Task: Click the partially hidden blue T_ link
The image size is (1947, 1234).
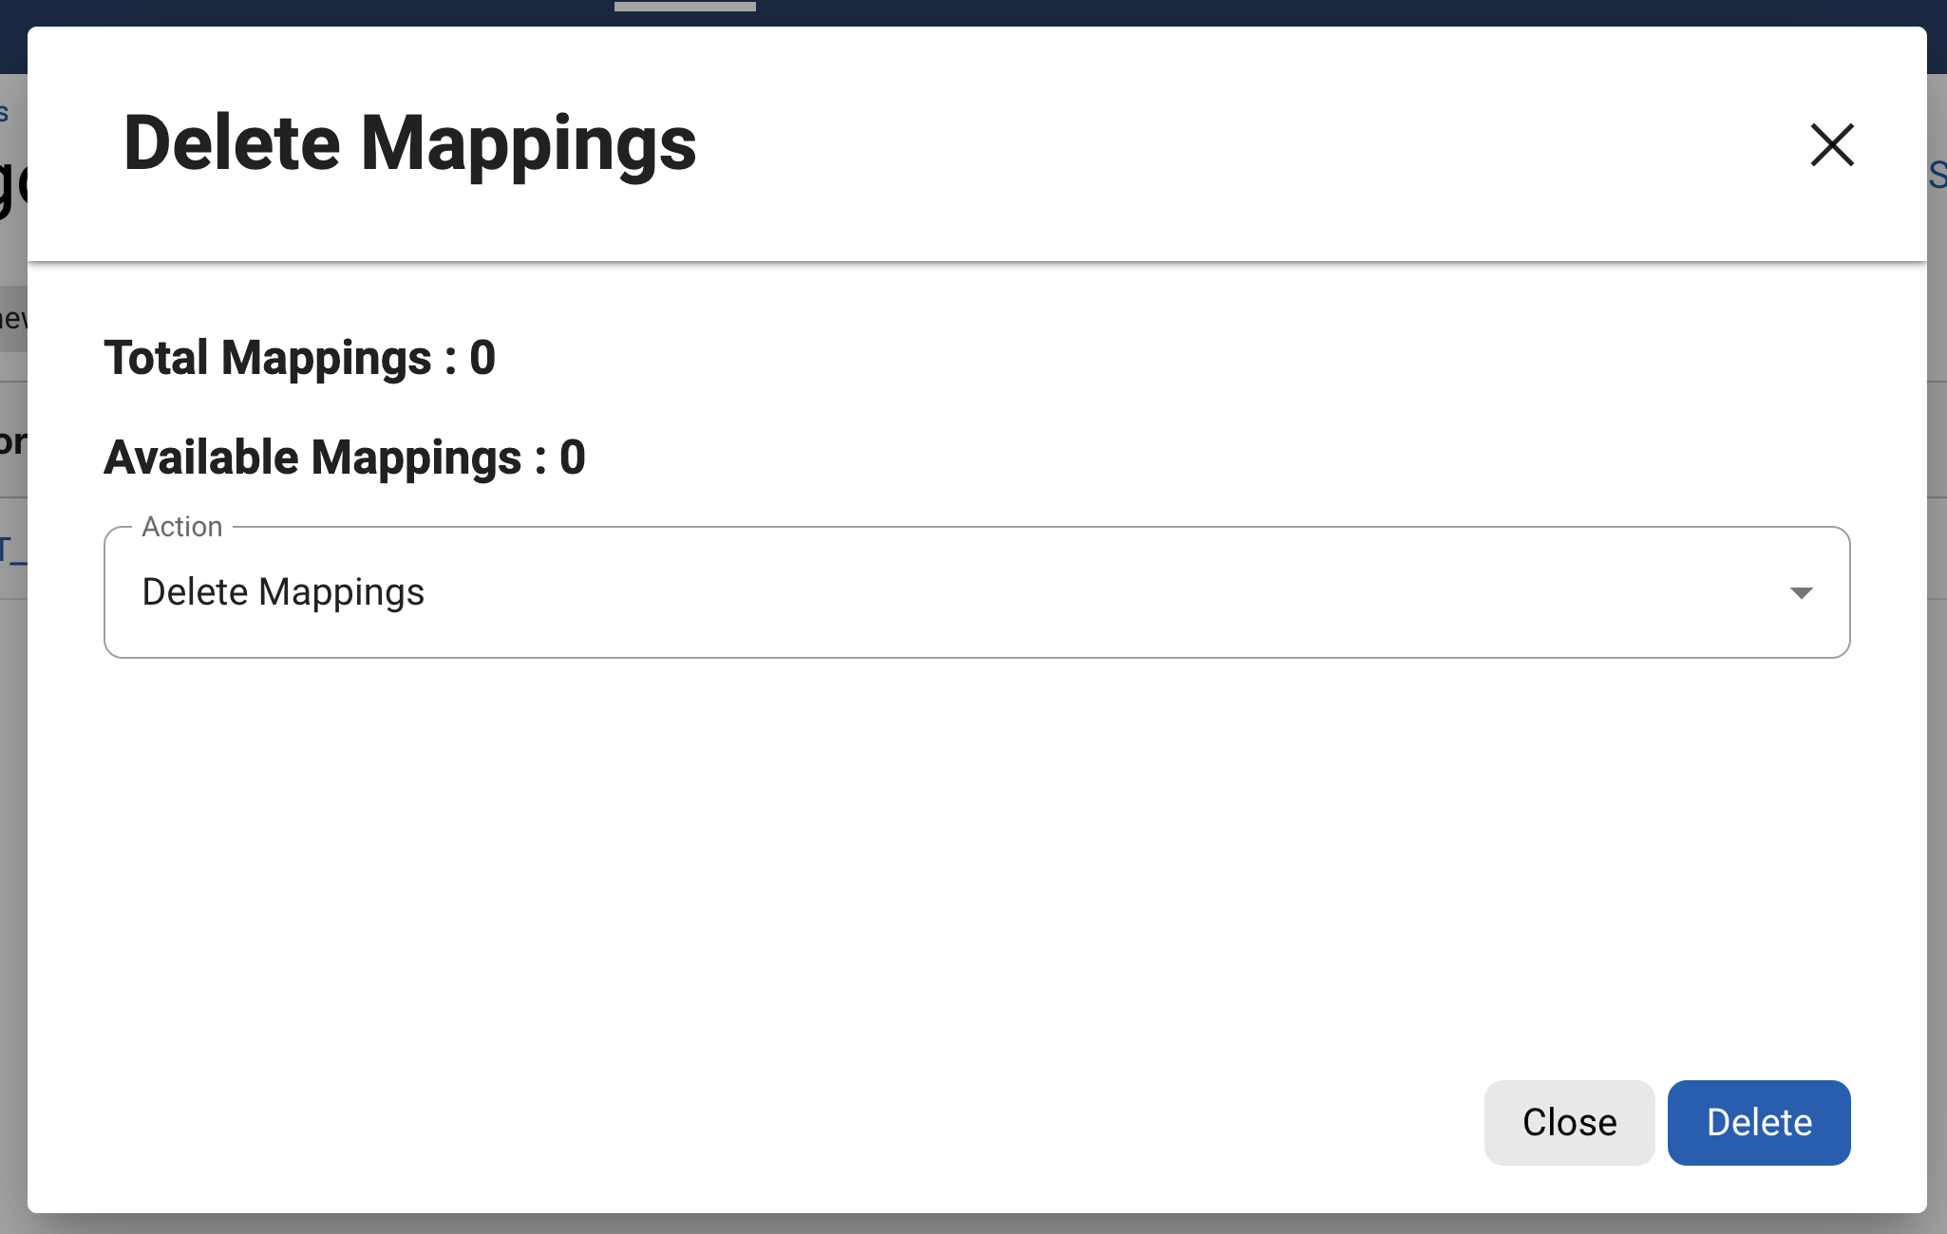Action: tap(12, 551)
